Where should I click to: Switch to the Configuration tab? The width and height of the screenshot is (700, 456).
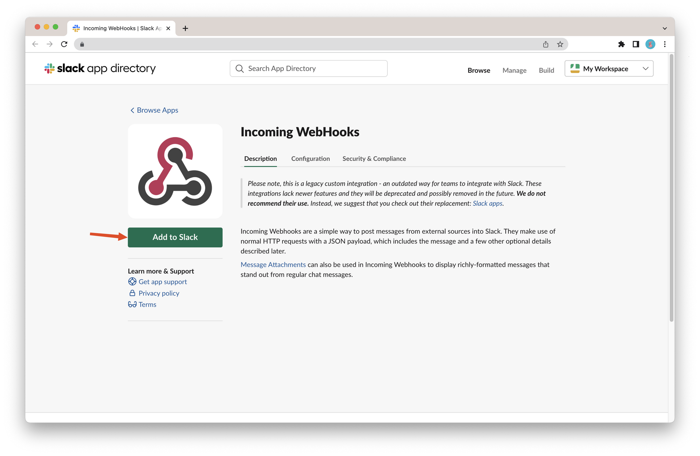310,159
